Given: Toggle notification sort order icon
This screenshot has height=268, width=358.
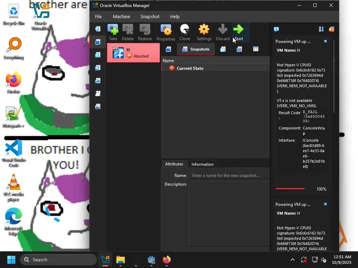Looking at the screenshot, I should point(321,29).
